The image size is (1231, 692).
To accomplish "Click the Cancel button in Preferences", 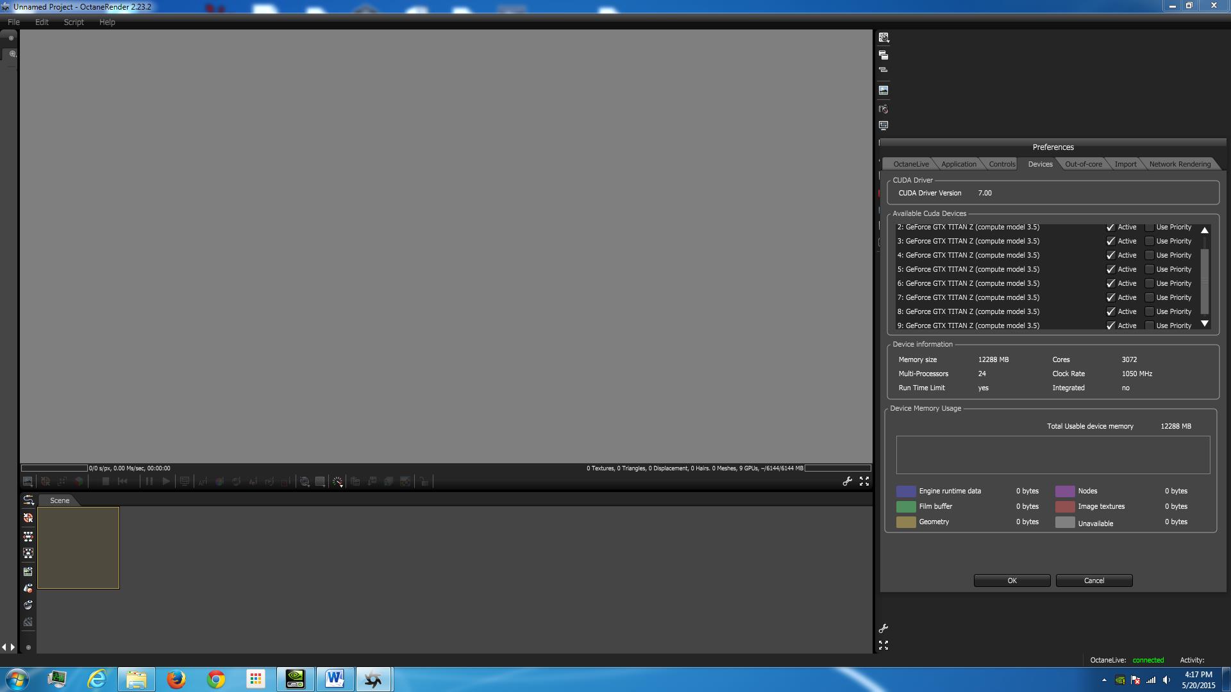I will tap(1094, 581).
